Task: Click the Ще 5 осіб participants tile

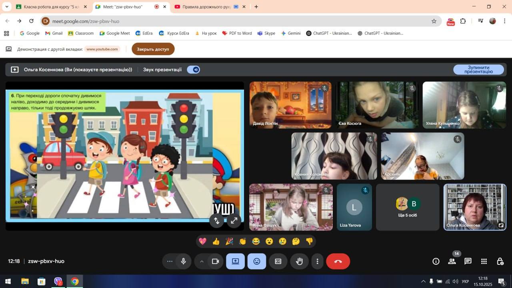Action: click(x=408, y=207)
